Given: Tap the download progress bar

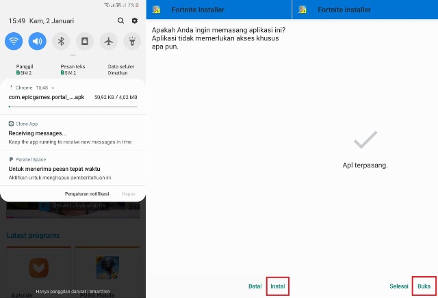Looking at the screenshot, I should (73, 107).
